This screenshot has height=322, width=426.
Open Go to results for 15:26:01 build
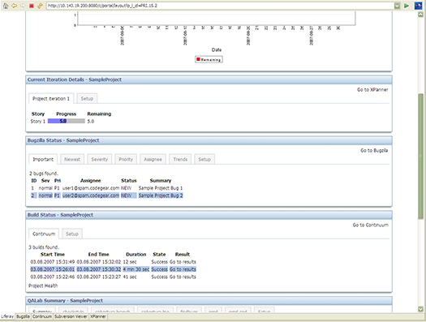tap(183, 269)
